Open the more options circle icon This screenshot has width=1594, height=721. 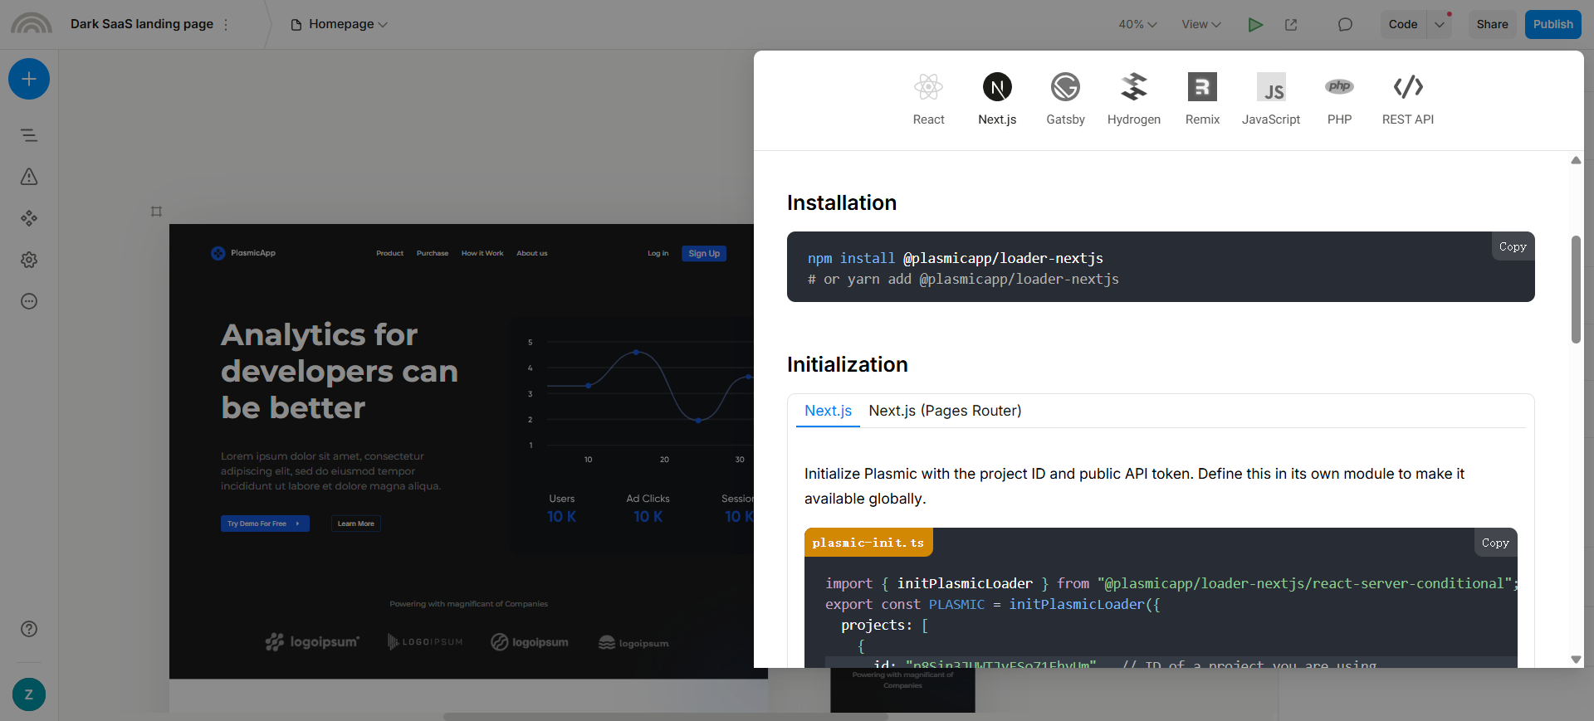pos(29,301)
